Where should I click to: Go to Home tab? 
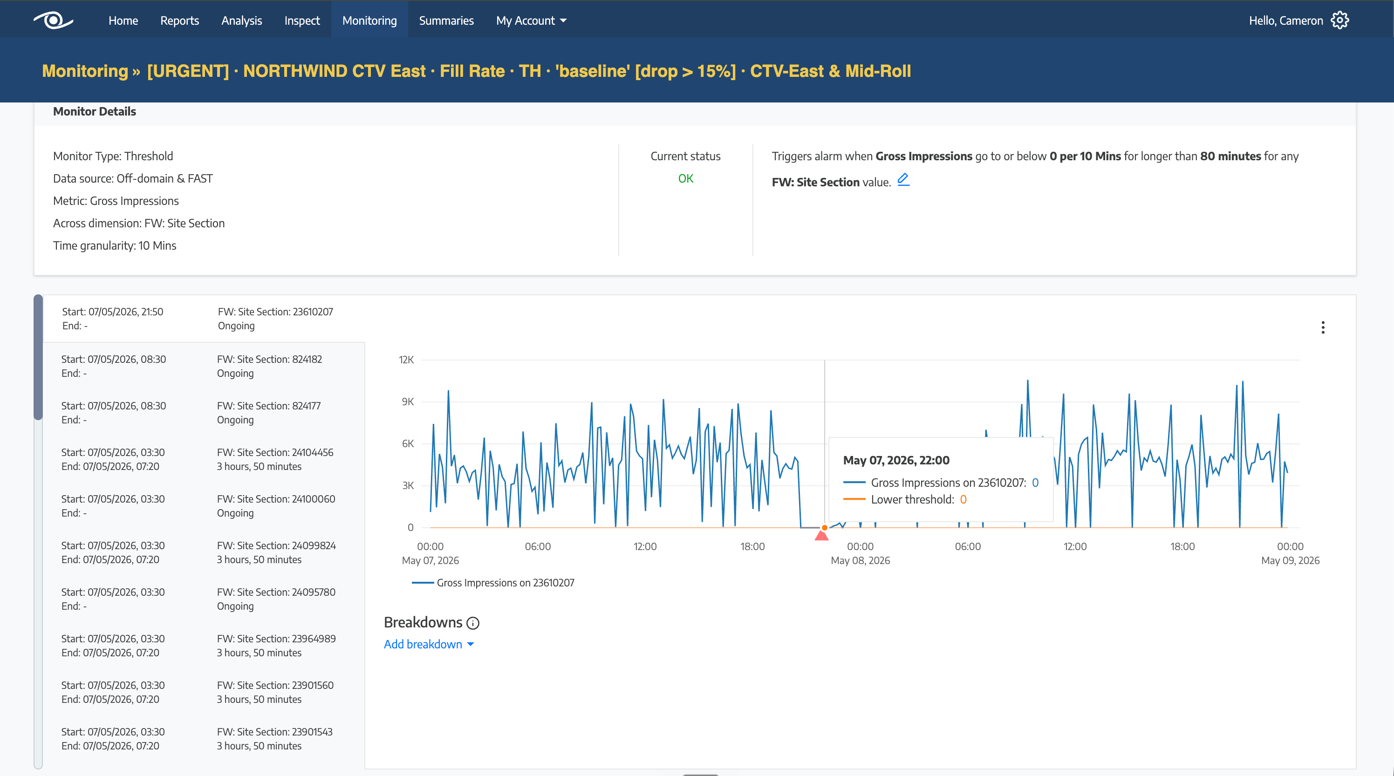(123, 20)
